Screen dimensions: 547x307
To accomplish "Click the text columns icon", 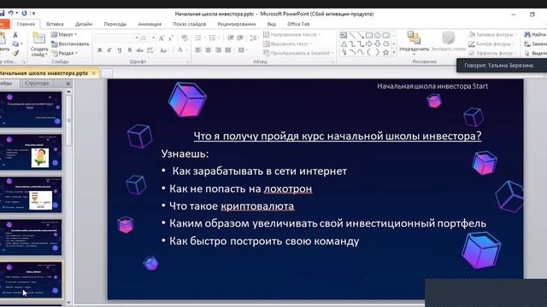I will click(241, 50).
